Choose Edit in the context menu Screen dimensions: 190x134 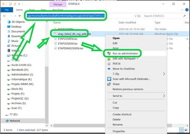point(115,43)
